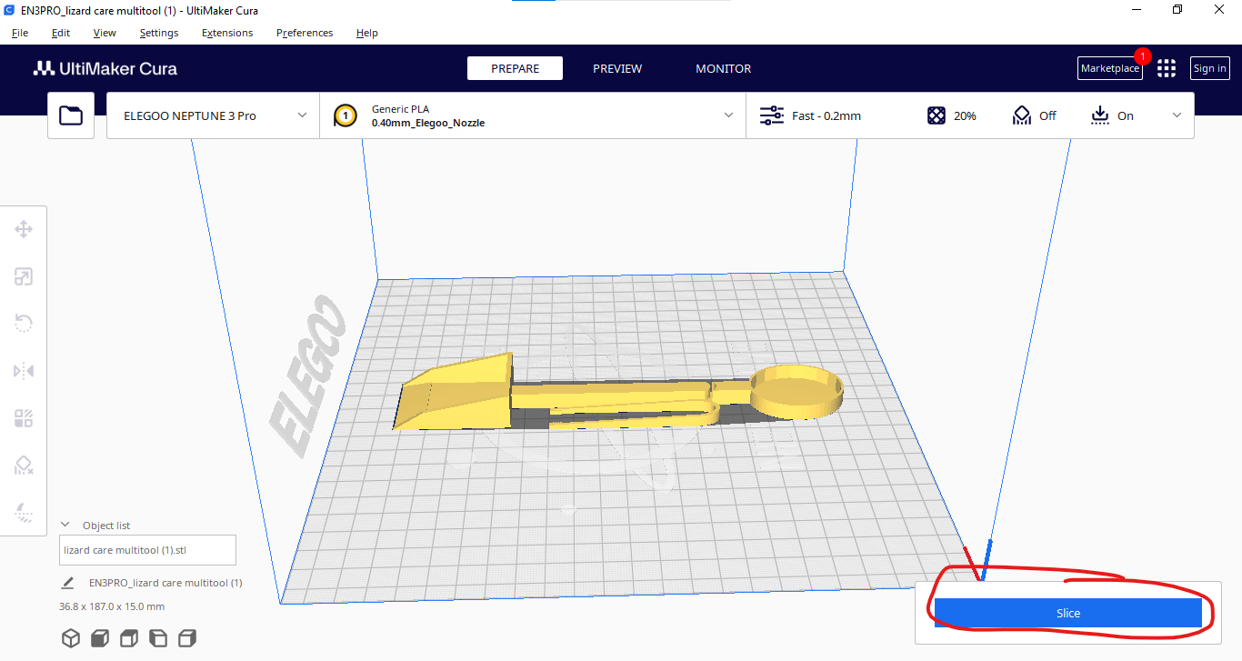This screenshot has width=1242, height=661.
Task: Click the adhesion On icon
Action: (1100, 115)
